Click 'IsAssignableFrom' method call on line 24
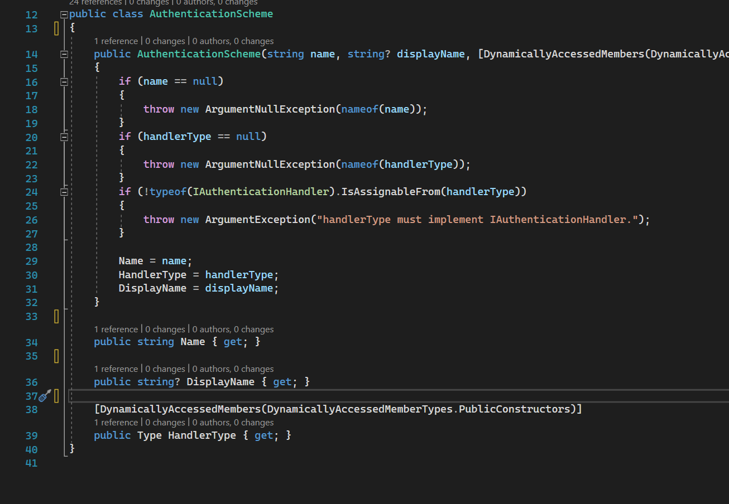729x504 pixels. point(391,192)
